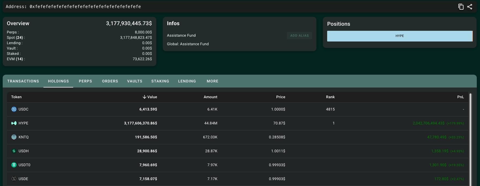This screenshot has width=480, height=186.
Task: Click the HYPE bar in Positions
Action: pos(400,36)
